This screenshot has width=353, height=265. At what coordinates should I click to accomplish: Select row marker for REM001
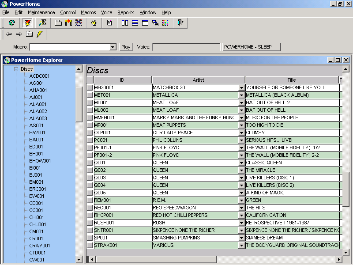[x=90, y=200]
